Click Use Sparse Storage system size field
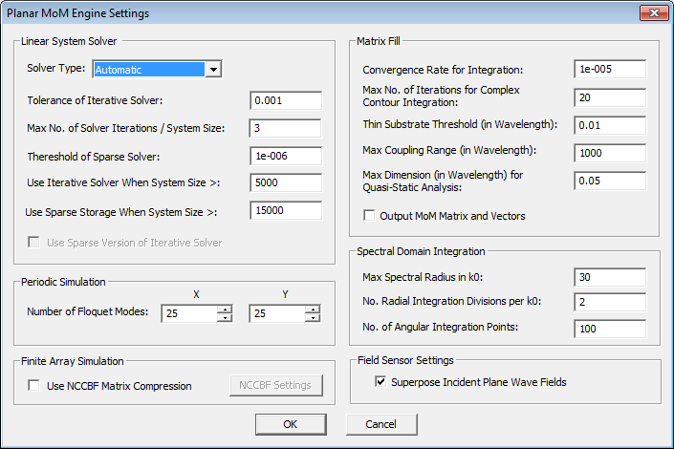The image size is (674, 449). tap(285, 211)
